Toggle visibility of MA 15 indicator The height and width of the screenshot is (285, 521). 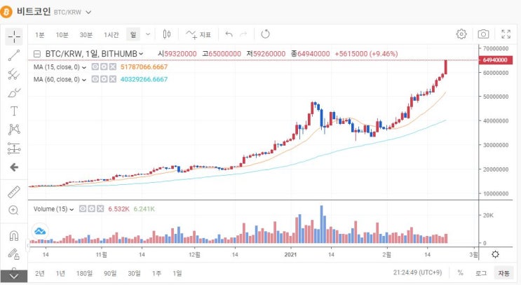(x=95, y=67)
